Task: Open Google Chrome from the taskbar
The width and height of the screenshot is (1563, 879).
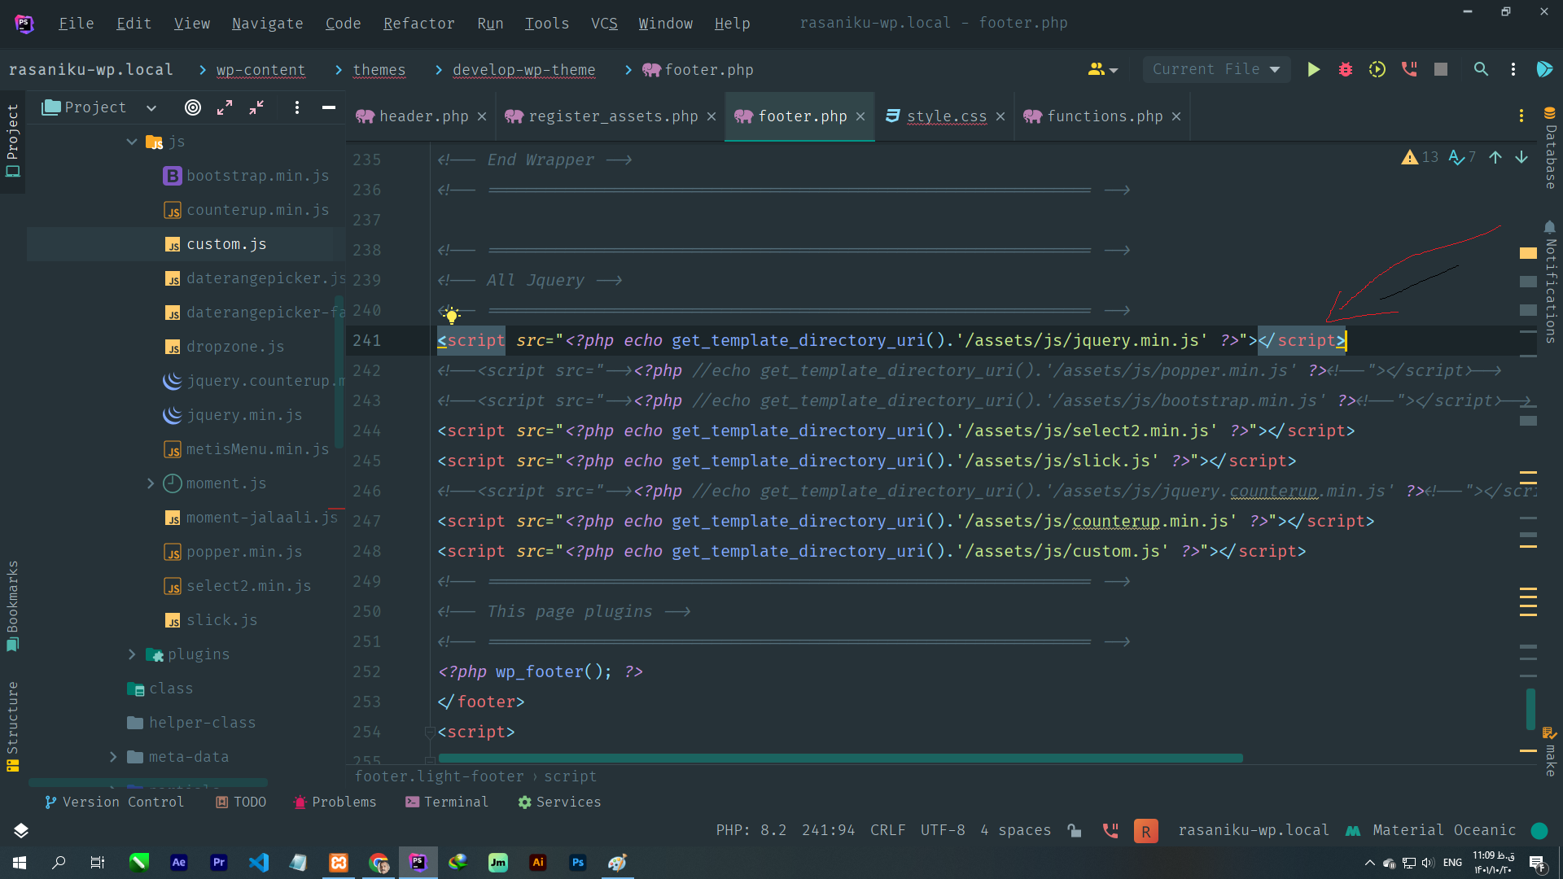Action: coord(379,863)
